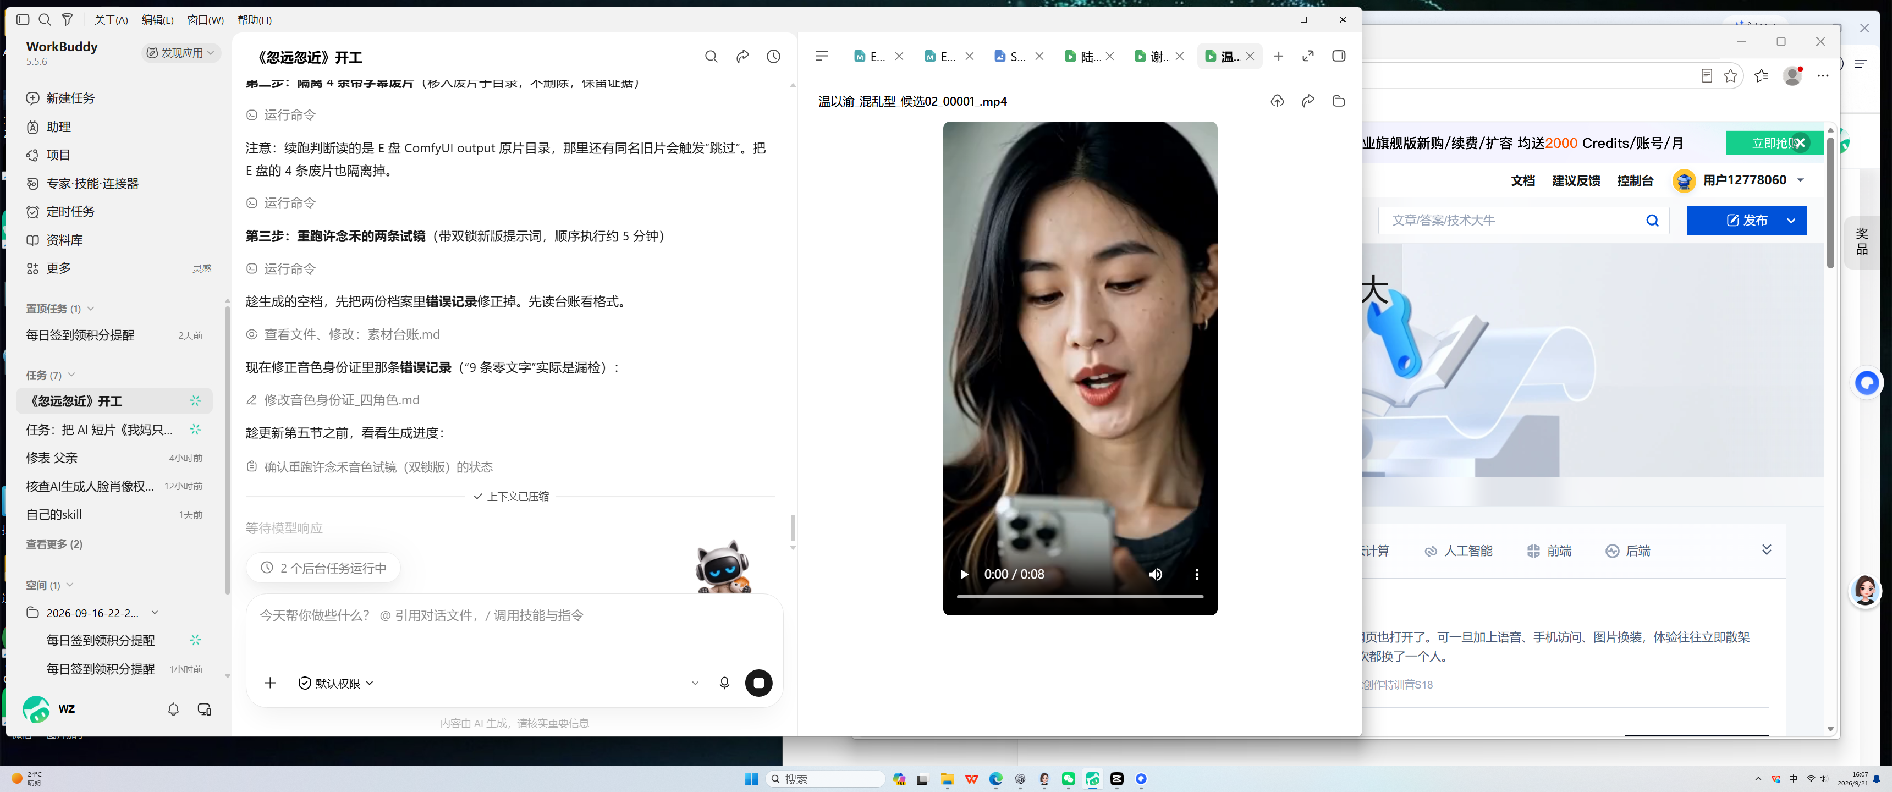Open the 发现应用 dropdown

(181, 53)
